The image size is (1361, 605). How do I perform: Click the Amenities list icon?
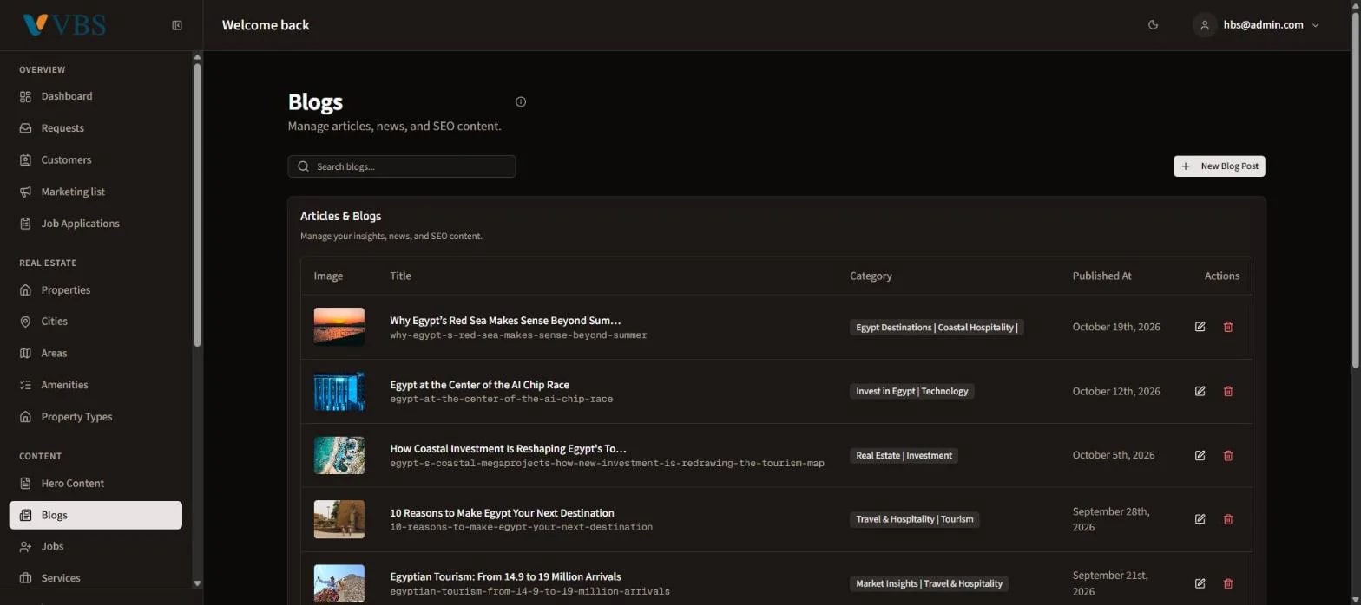(25, 385)
